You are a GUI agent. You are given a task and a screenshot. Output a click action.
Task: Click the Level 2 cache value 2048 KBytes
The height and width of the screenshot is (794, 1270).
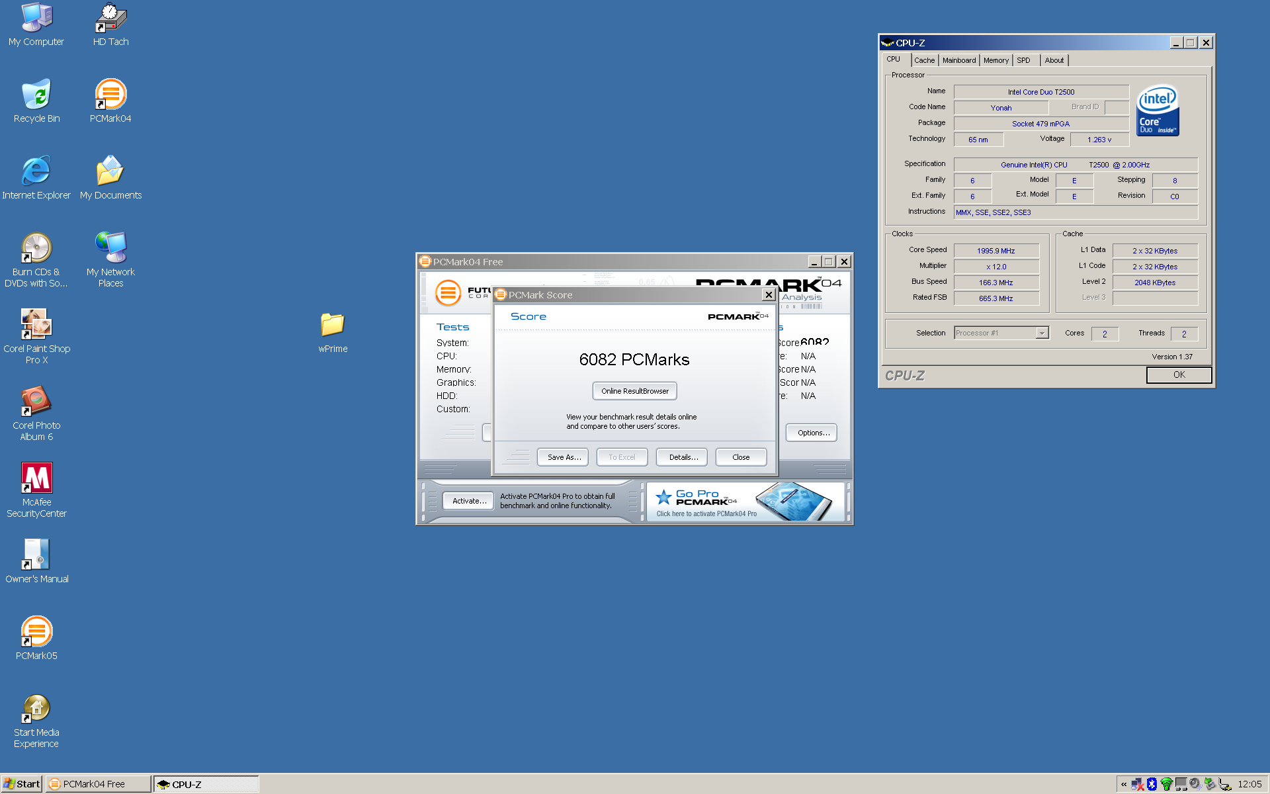pyautogui.click(x=1155, y=283)
